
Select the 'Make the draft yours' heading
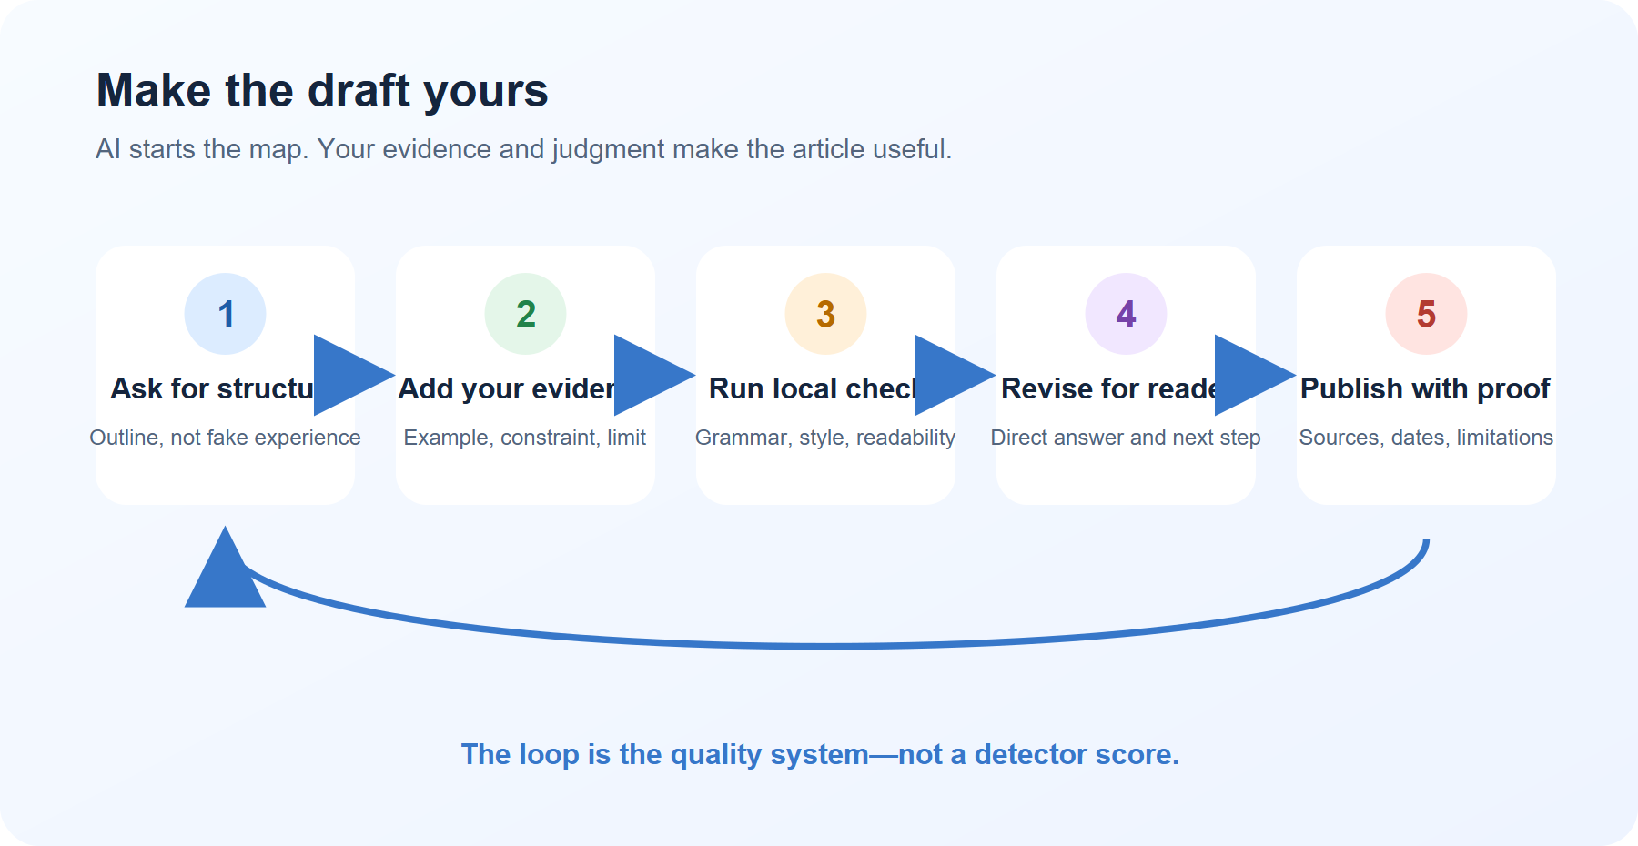322,91
